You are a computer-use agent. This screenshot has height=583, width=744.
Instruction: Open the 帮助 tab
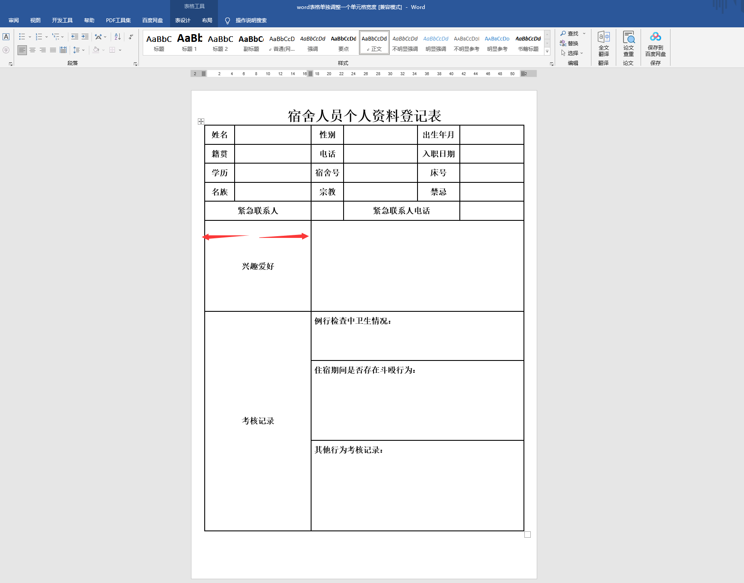coord(89,21)
